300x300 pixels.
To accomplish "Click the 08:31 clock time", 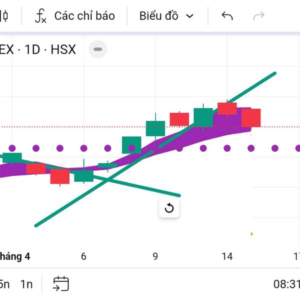I will 286,284.
